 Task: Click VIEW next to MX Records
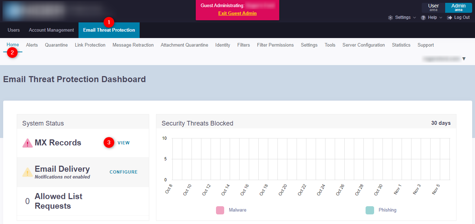click(x=124, y=143)
